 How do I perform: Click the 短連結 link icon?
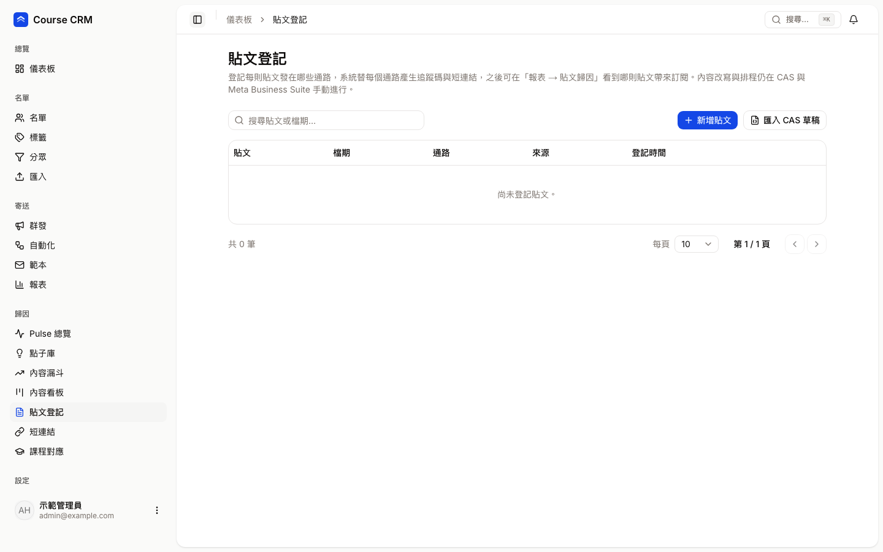[20, 432]
